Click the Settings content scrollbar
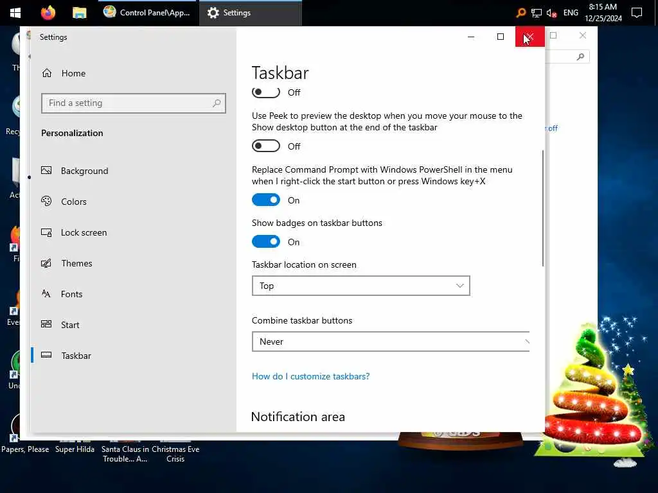Image resolution: width=658 pixels, height=493 pixels. coord(543,209)
